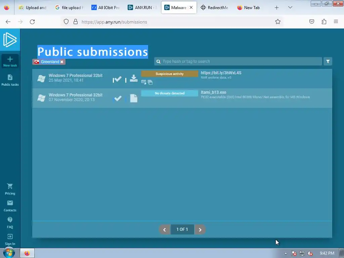Open New task in sidebar
Viewport: 344px width, 258px height.
coord(10,62)
